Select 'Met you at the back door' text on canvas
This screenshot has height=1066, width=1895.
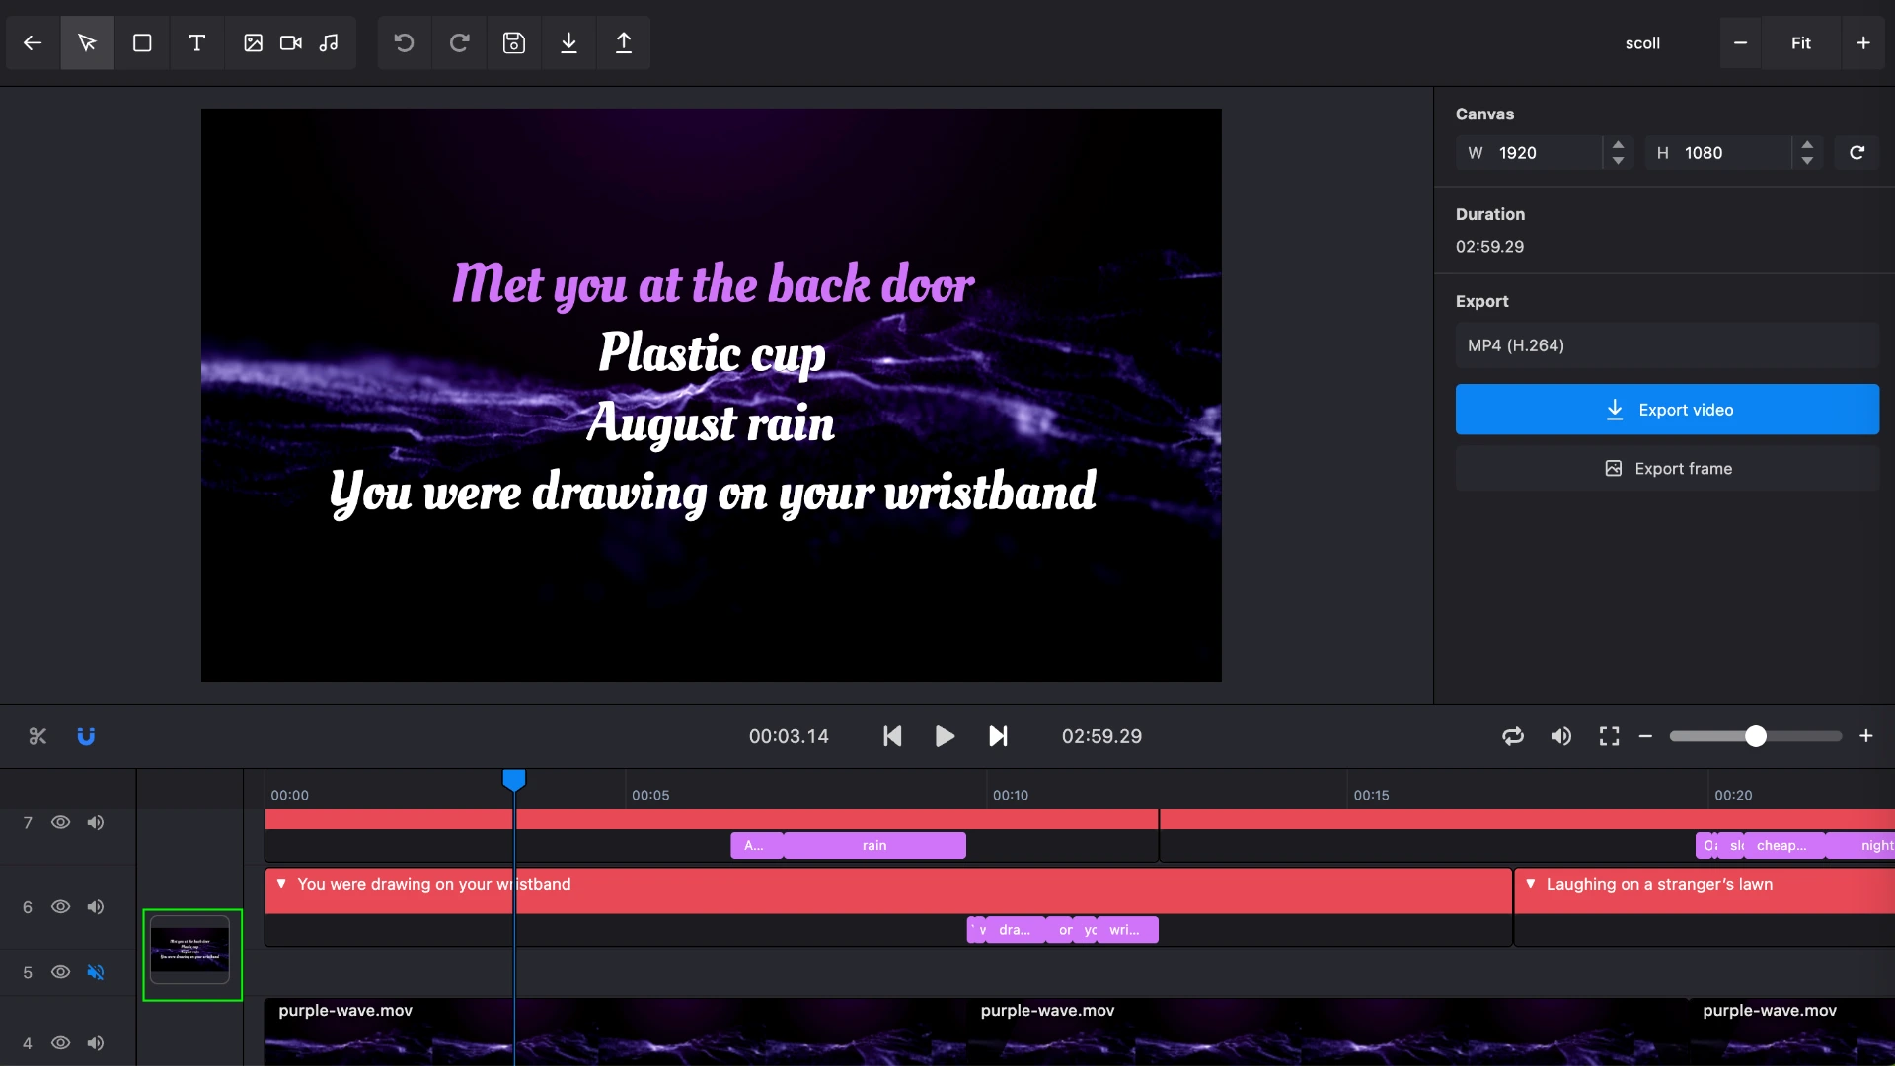[713, 284]
